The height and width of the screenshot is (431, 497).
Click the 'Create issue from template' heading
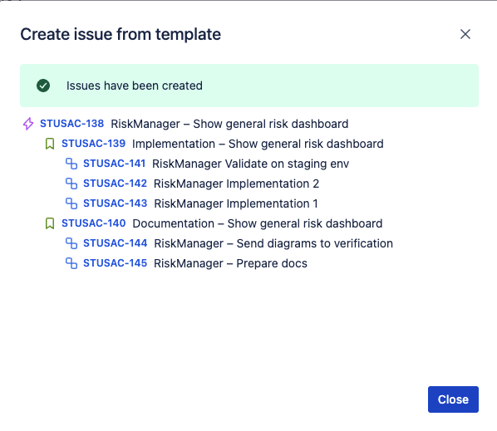[121, 34]
